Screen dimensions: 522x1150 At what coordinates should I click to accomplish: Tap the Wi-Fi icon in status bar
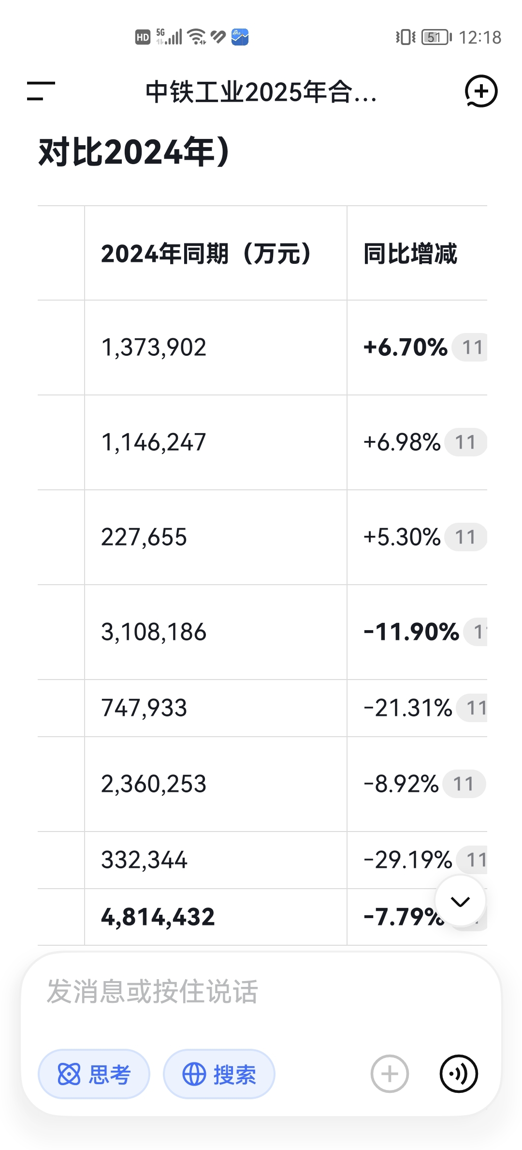[197, 37]
